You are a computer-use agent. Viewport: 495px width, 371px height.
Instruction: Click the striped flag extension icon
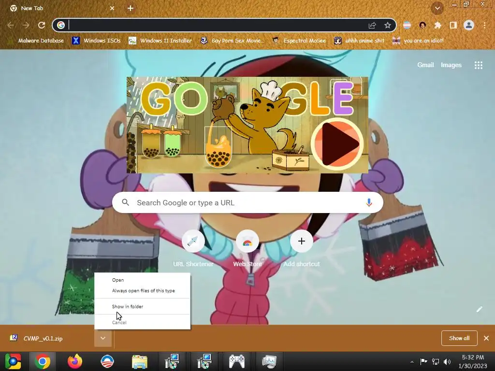pyautogui.click(x=407, y=25)
